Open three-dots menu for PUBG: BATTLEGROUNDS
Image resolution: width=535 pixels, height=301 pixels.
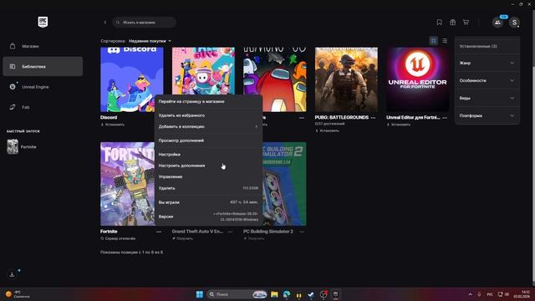coord(374,117)
